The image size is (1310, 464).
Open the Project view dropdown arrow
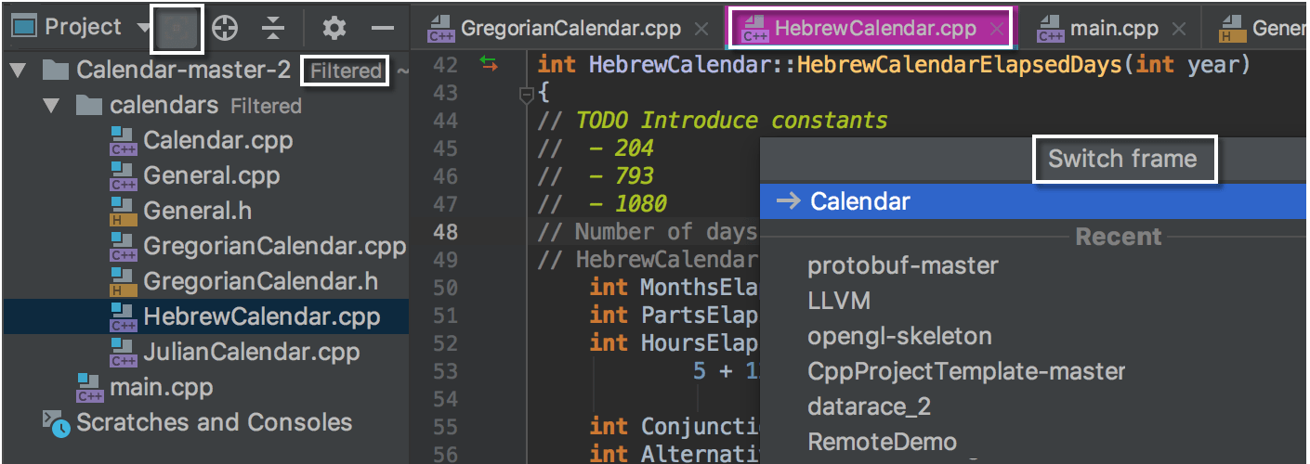(x=143, y=28)
